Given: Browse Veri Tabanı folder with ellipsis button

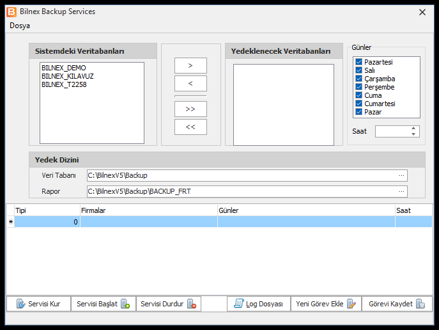Looking at the screenshot, I should (401, 175).
